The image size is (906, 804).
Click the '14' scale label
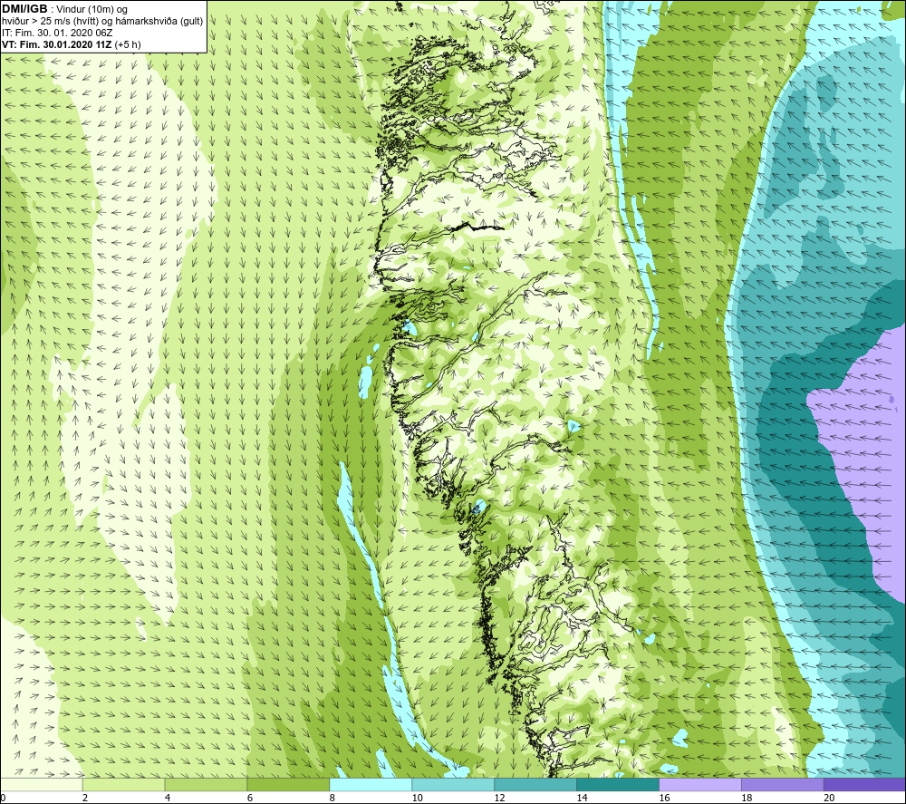click(582, 798)
